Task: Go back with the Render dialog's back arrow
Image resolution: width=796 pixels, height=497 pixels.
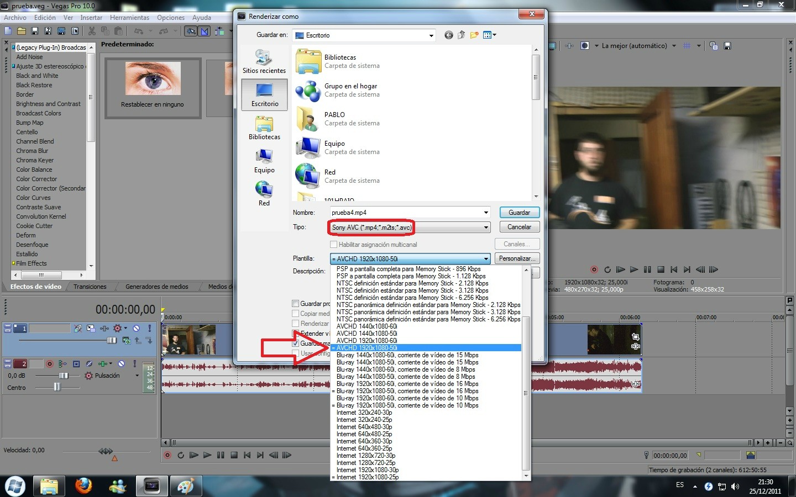Action: tap(448, 35)
